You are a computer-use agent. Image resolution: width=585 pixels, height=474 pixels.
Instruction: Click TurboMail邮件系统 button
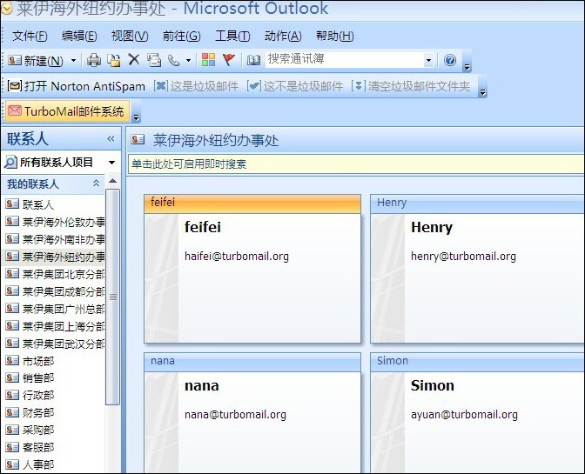coord(67,111)
